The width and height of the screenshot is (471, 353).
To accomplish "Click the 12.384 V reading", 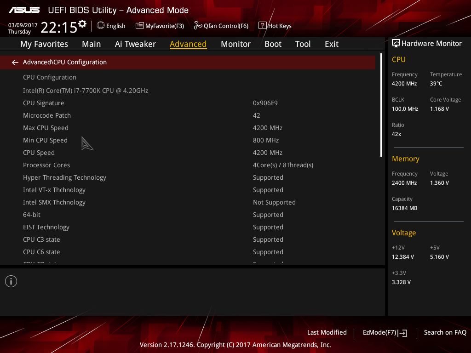I will coord(403,257).
